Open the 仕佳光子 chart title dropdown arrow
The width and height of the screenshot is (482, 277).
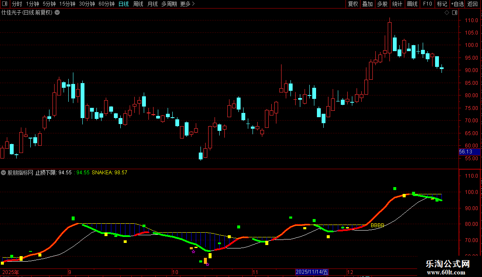coord(57,13)
